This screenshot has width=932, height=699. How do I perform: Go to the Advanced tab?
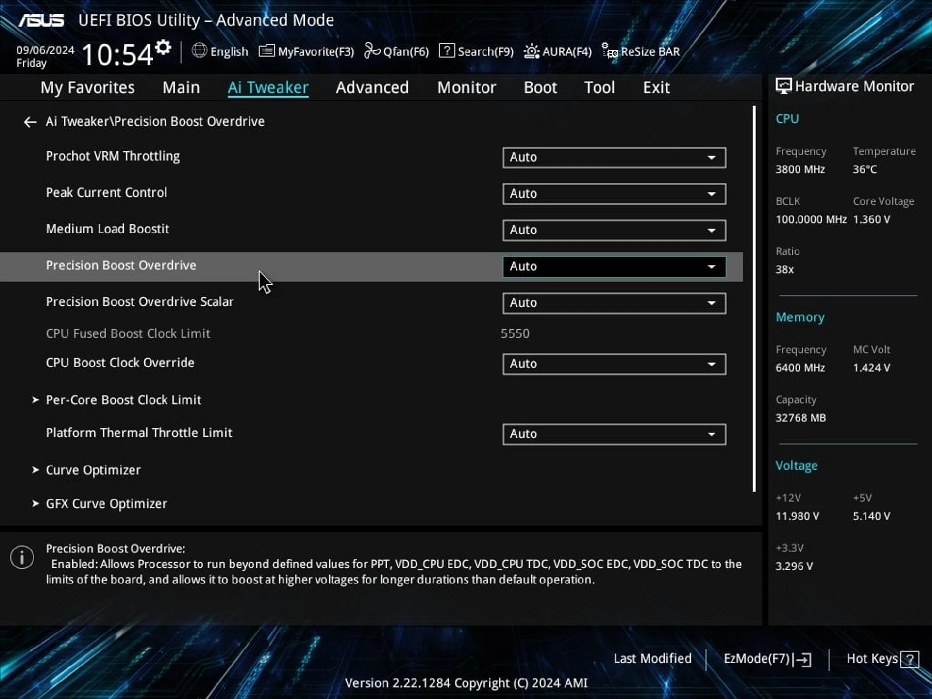tap(372, 87)
